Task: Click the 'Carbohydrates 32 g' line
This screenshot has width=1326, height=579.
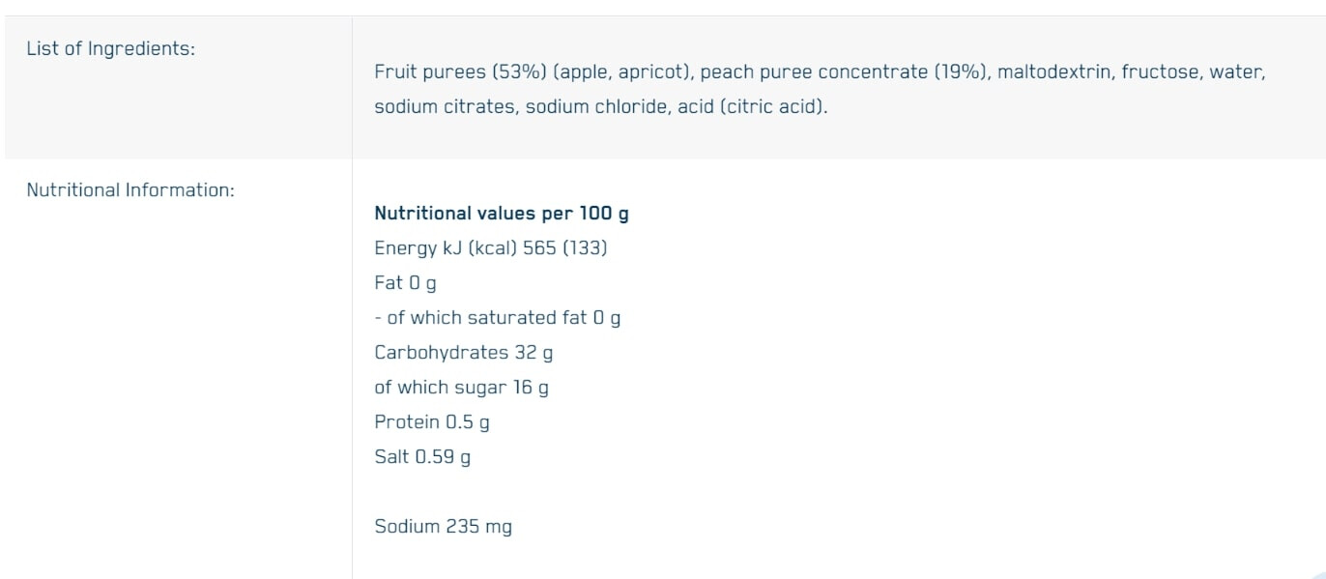Action: (x=463, y=353)
